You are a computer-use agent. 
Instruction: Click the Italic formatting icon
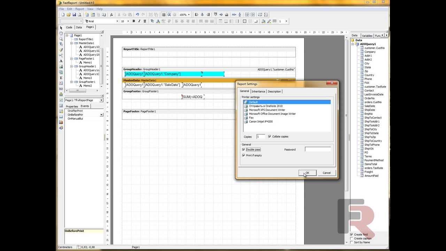139,21
